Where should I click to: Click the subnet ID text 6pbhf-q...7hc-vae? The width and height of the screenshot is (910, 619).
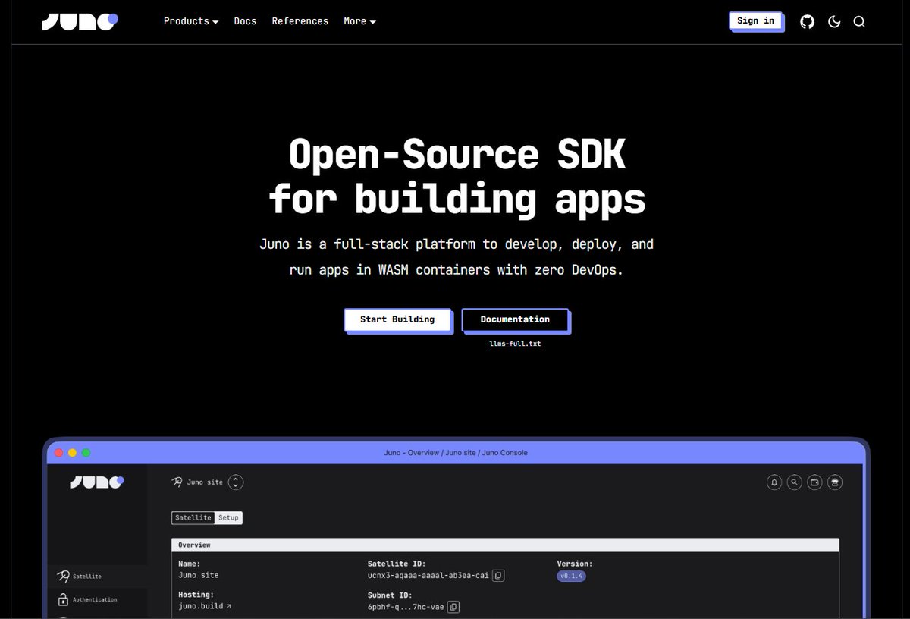point(406,607)
